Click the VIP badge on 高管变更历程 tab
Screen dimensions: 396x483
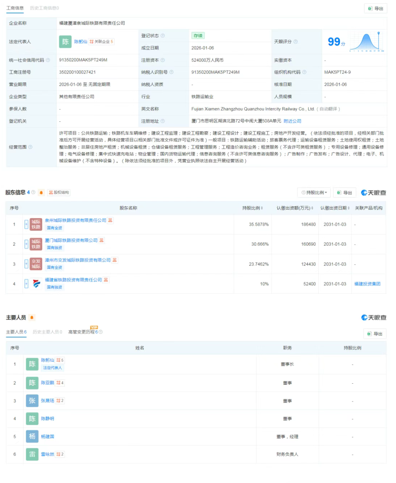click(93, 328)
